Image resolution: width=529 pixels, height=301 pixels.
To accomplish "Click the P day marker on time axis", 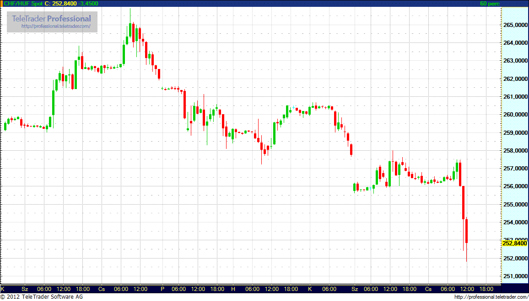I will point(162,289).
